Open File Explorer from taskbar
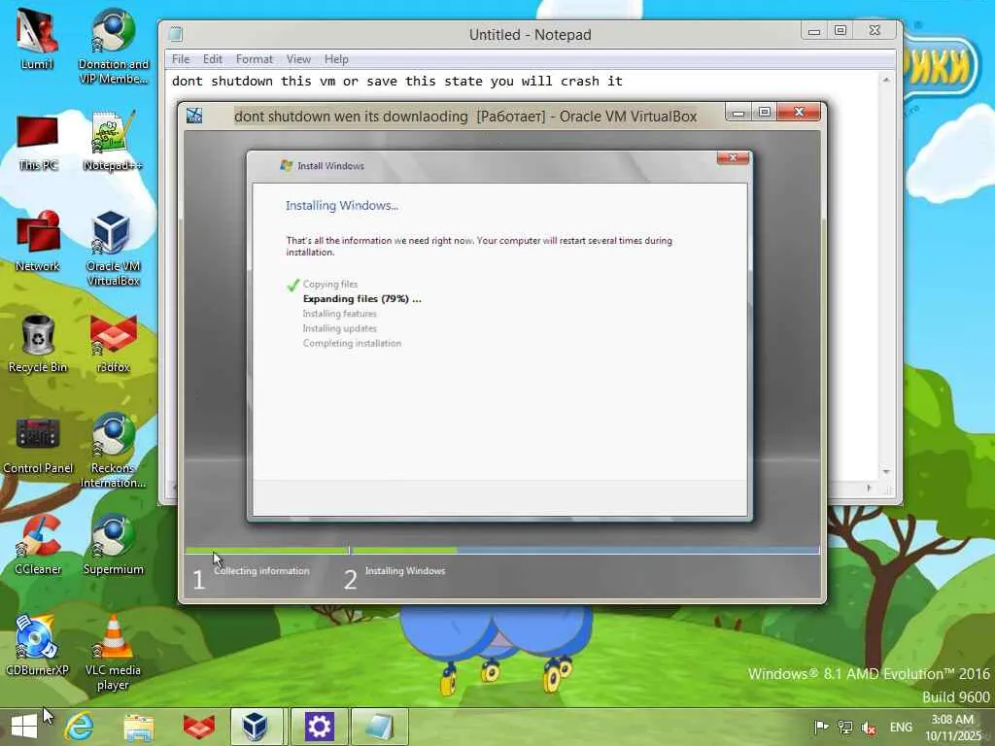The height and width of the screenshot is (746, 995). 139,727
